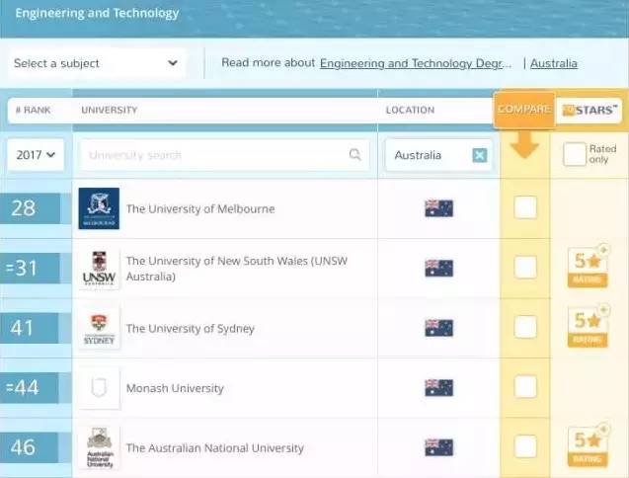Click the University of Melbourne logo

99,208
